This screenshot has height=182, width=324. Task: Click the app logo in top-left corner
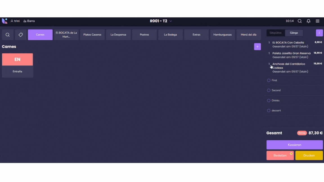point(4,21)
